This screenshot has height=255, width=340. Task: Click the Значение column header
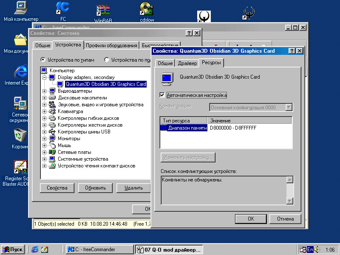pyautogui.click(x=249, y=121)
